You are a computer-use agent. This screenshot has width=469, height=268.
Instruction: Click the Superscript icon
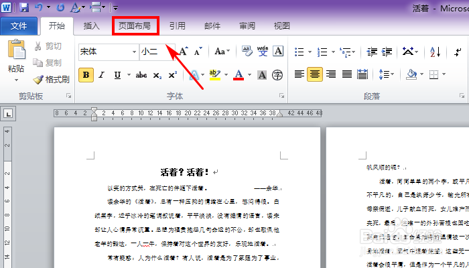click(173, 75)
